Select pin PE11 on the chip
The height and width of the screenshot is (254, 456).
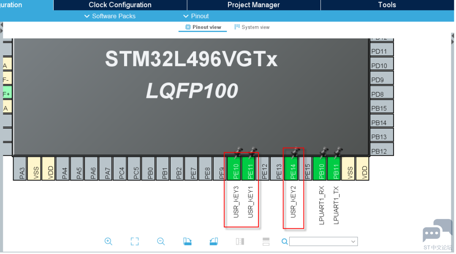pos(249,168)
